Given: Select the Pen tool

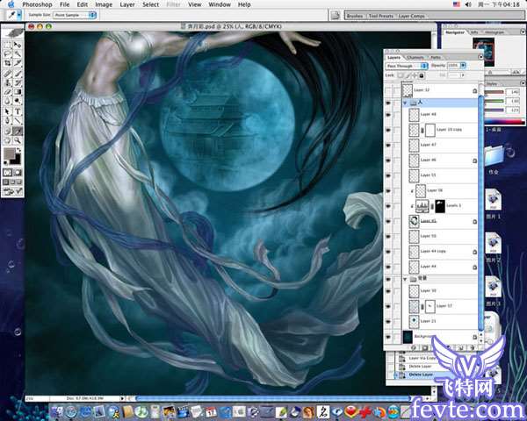Looking at the screenshot, I should (7, 120).
